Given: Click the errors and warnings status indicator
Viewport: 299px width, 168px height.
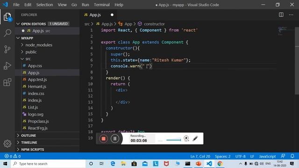Looking at the screenshot, I should pos(13,156).
